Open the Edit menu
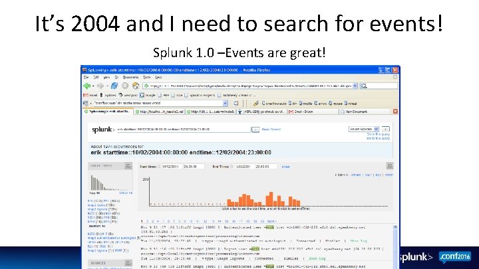This screenshot has width=479, height=269. tap(96, 78)
